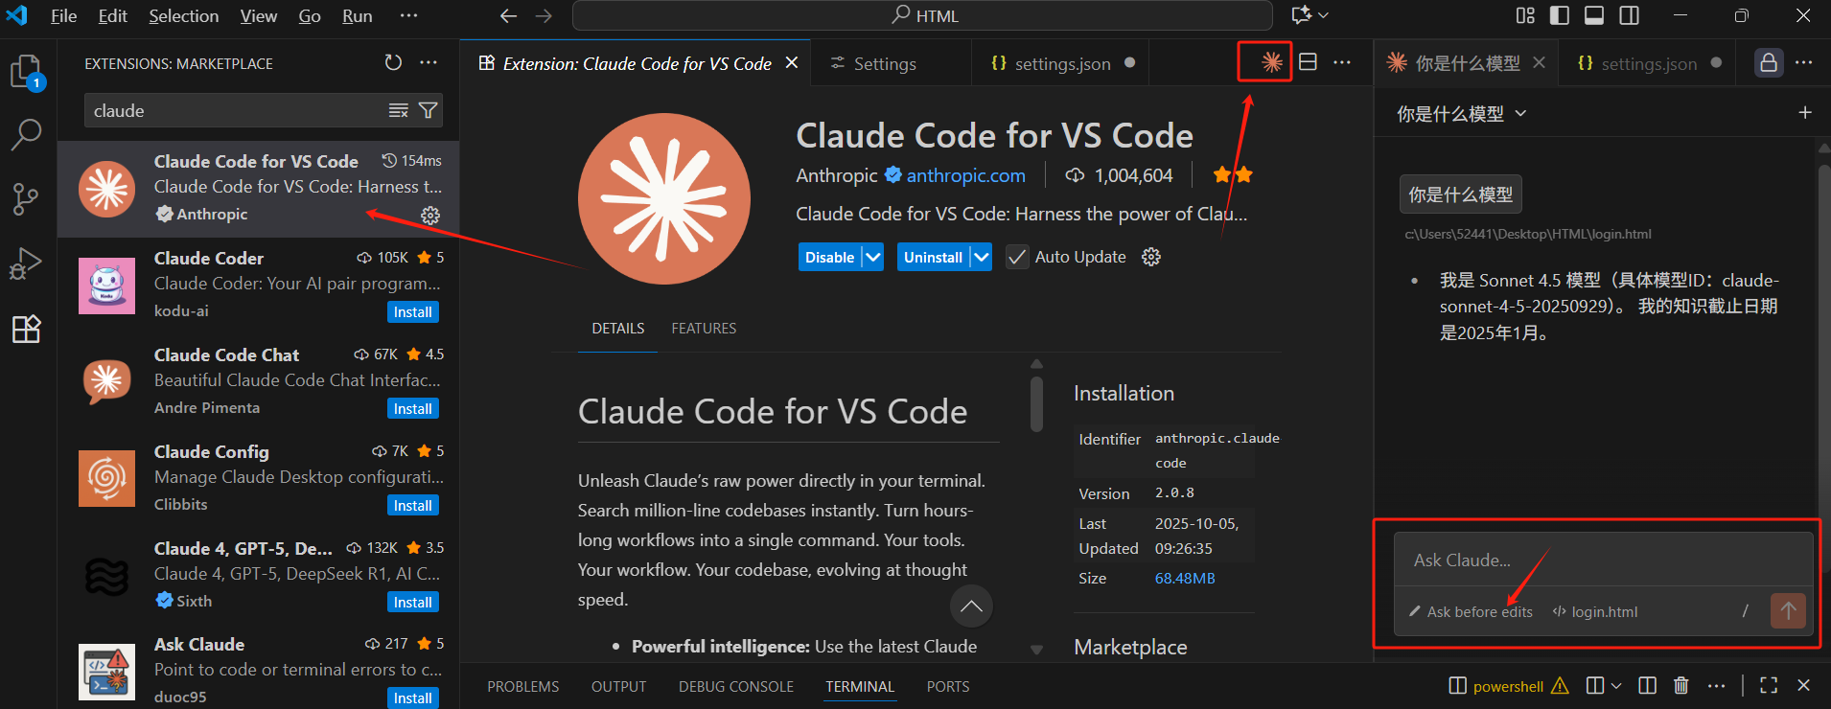Viewport: 1831px width, 709px height.
Task: Refresh the extensions marketplace list
Action: (393, 63)
